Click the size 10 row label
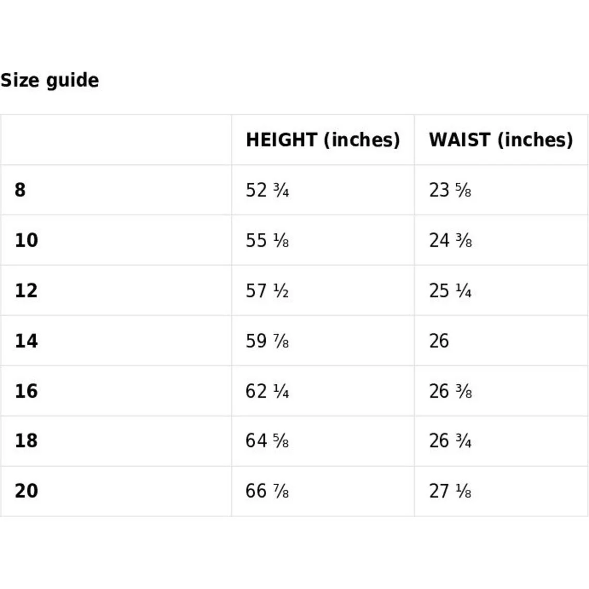This screenshot has height=589, width=589. (x=26, y=240)
